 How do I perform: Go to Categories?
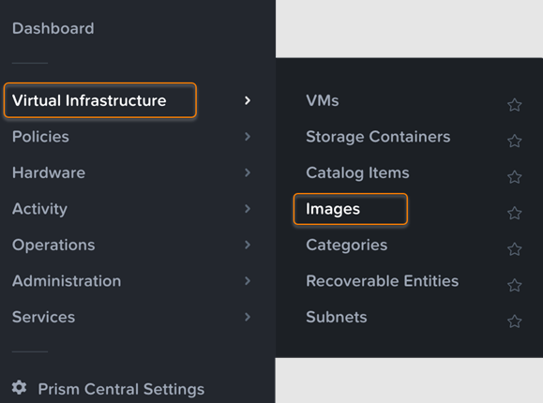(x=347, y=246)
